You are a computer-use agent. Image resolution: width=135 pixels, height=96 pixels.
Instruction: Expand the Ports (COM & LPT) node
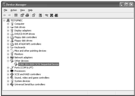click(x=8, y=68)
